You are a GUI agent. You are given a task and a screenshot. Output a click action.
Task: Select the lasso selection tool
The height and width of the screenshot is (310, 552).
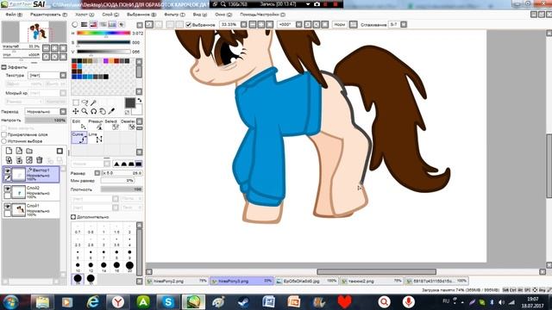pos(85,102)
